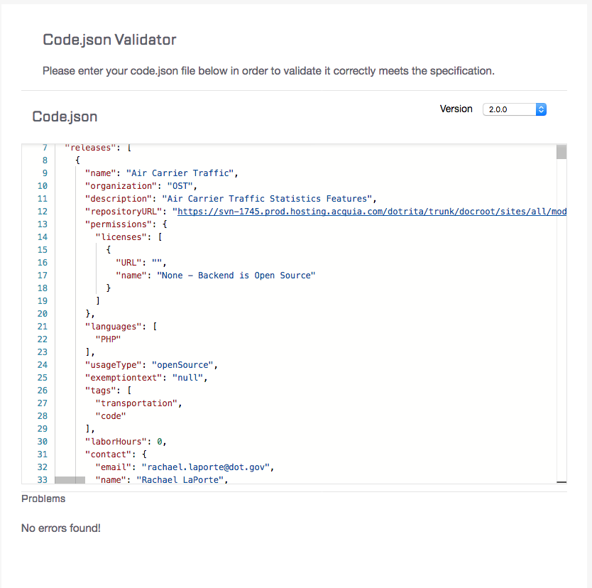
Task: Click the "tags" key
Action: click(x=100, y=391)
